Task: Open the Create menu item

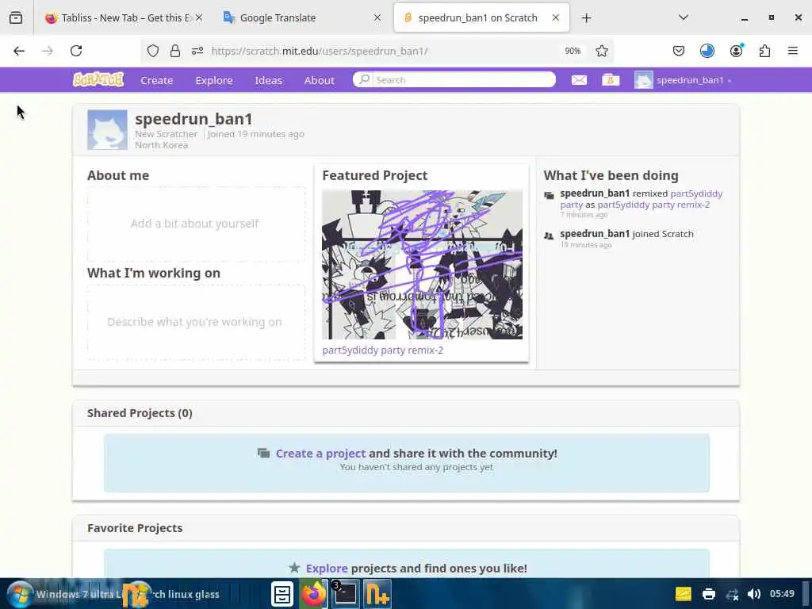Action: 156,80
